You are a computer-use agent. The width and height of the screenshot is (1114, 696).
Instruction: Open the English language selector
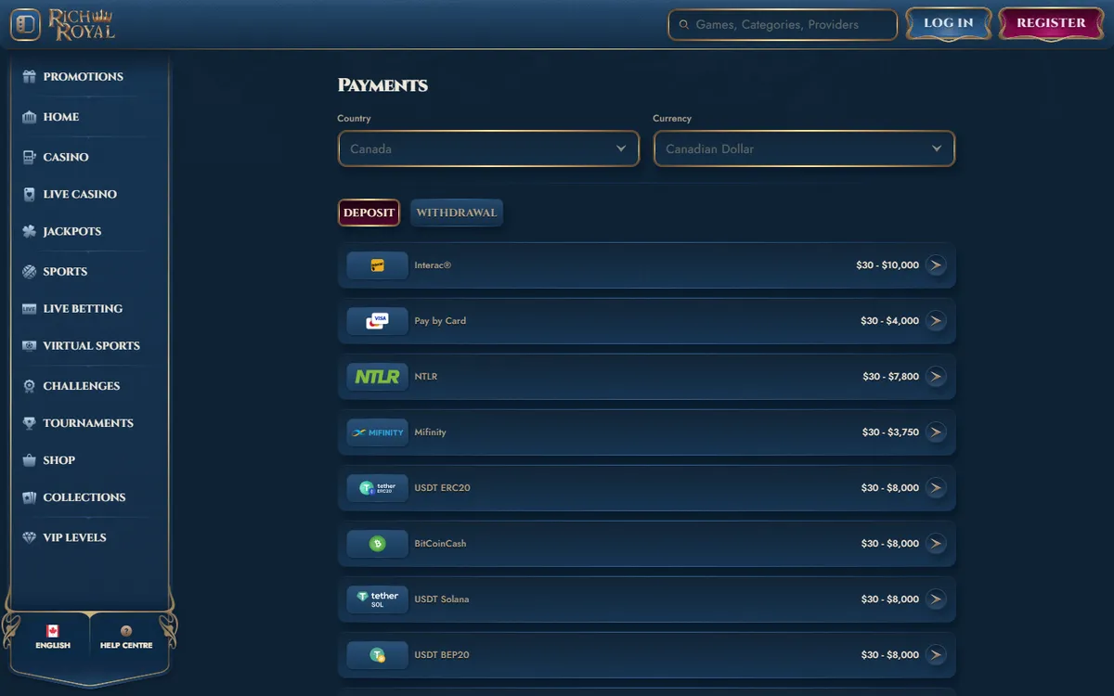click(53, 638)
